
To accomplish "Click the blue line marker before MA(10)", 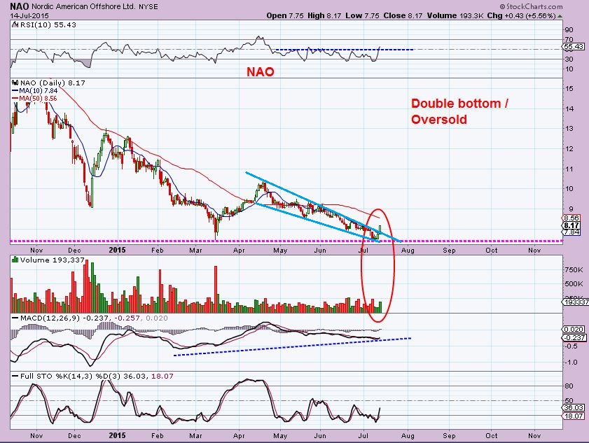I will click(15, 91).
